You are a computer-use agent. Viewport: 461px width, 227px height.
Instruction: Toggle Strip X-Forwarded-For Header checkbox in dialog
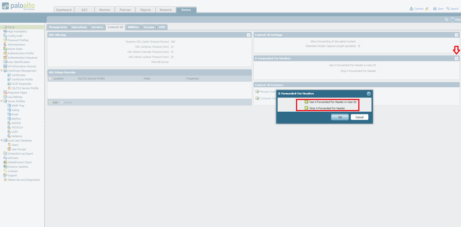click(x=306, y=108)
